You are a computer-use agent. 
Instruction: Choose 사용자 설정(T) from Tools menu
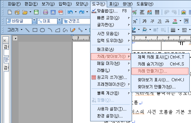pos(111,109)
